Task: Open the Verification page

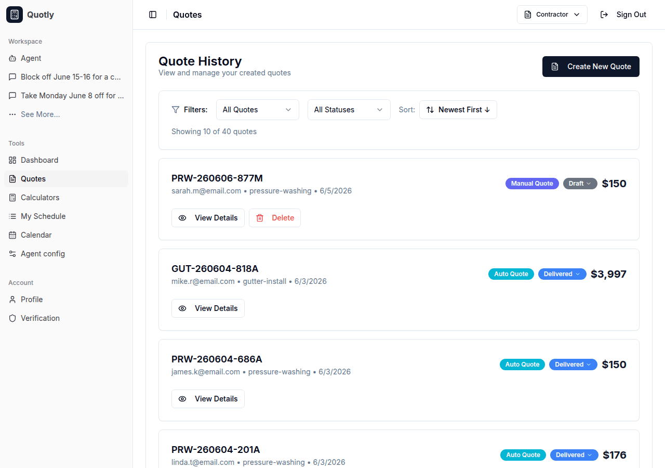Action: coord(66,318)
